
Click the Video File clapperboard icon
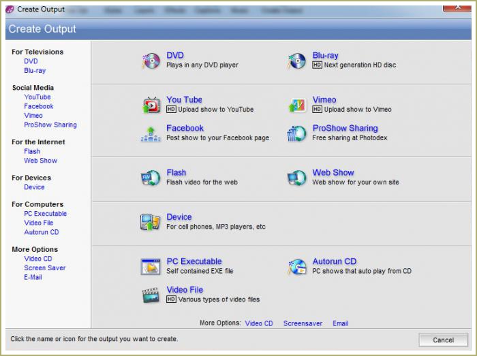pos(151,295)
